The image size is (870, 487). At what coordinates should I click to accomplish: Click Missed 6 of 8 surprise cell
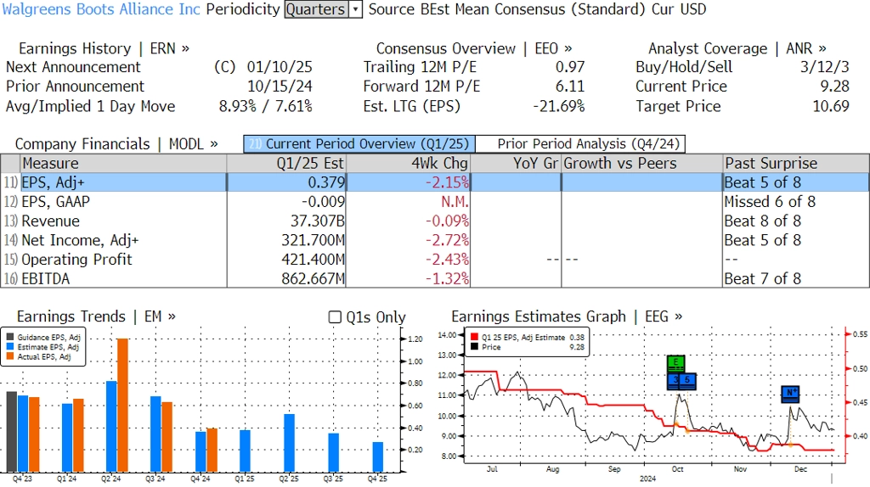click(770, 202)
